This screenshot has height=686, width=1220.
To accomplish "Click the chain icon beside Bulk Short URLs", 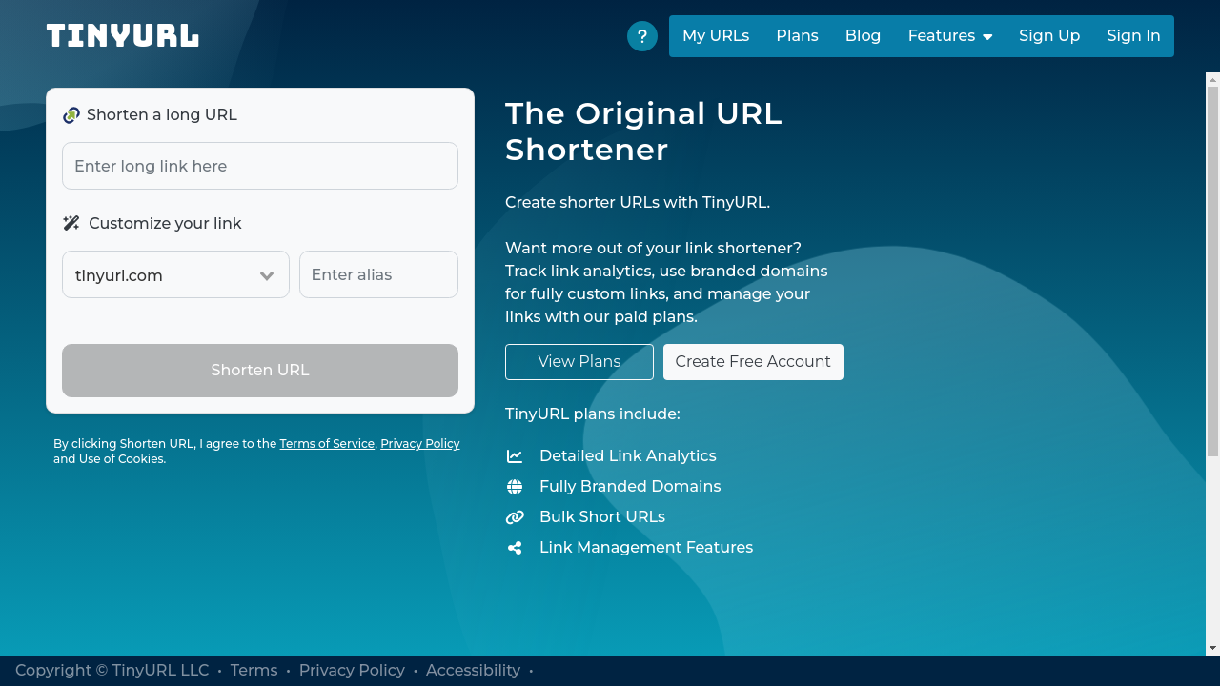I will click(515, 516).
